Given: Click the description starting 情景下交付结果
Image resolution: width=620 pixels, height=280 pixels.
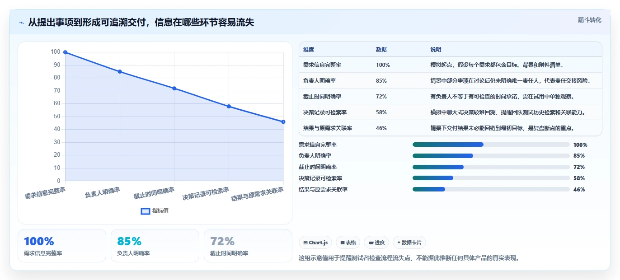Looking at the screenshot, I should click(502, 128).
